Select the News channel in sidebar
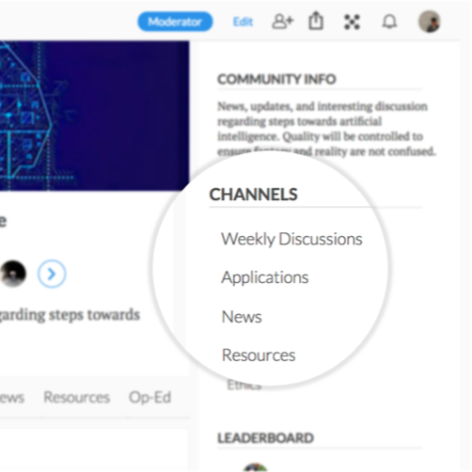 point(242,317)
